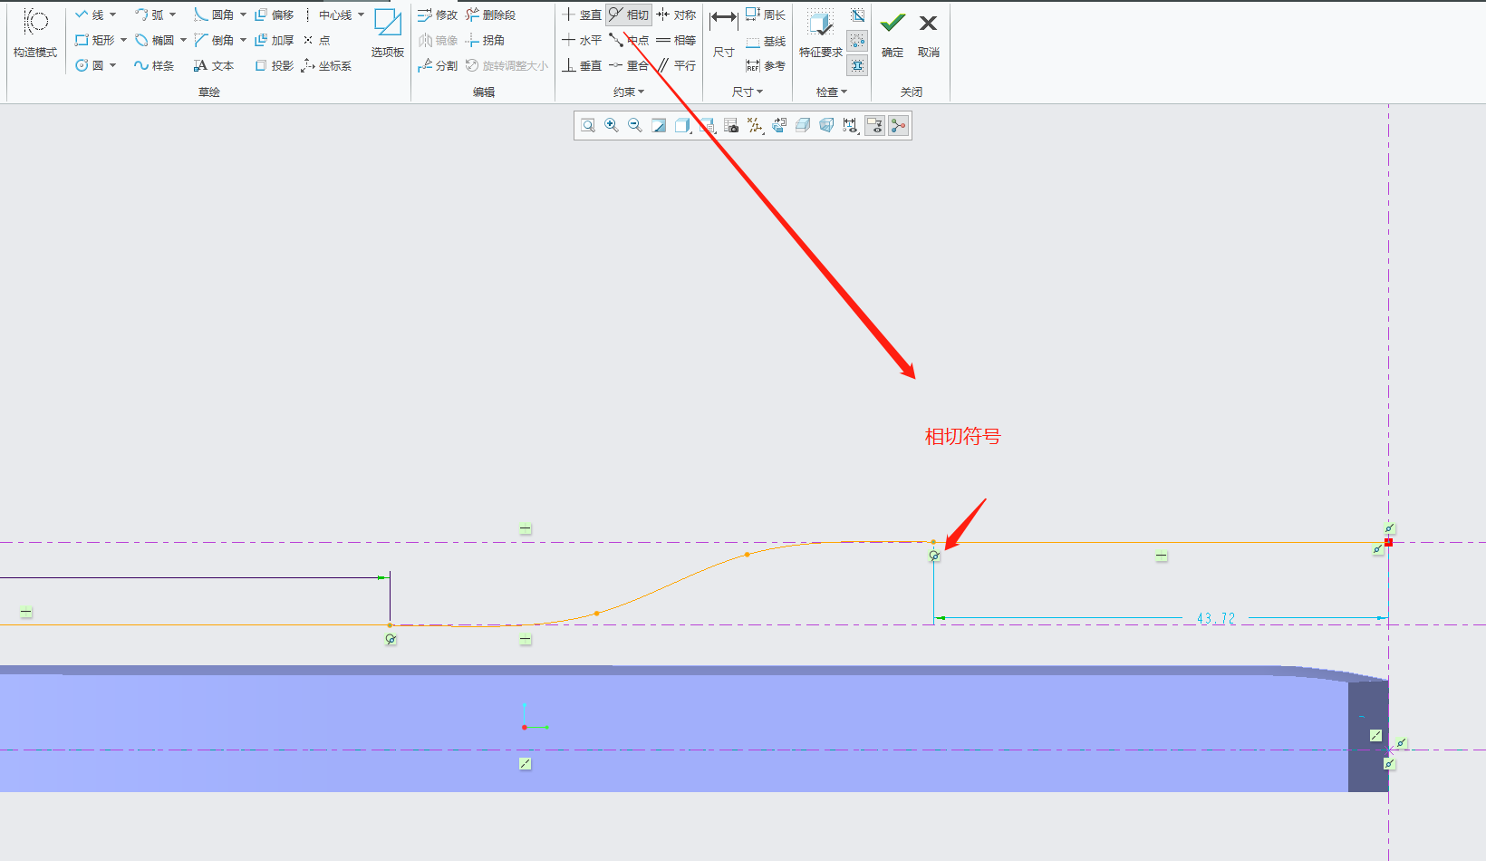Click the 投影 project tool
This screenshot has height=861, width=1486.
(x=275, y=65)
